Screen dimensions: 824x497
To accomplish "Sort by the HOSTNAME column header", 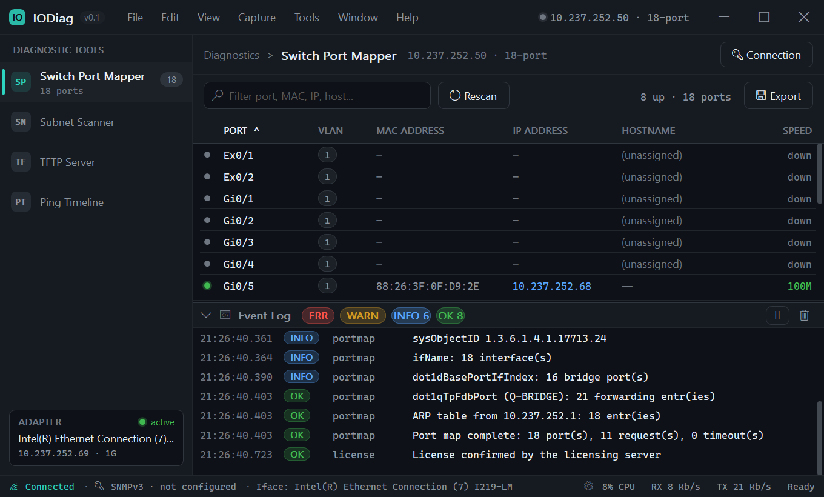I will click(x=648, y=130).
